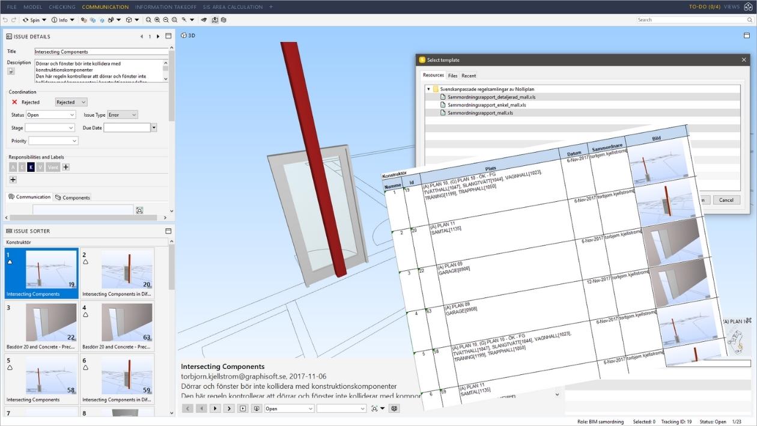This screenshot has height=426, width=757.
Task: Click the snapshot icon beside comment field
Action: (139, 210)
